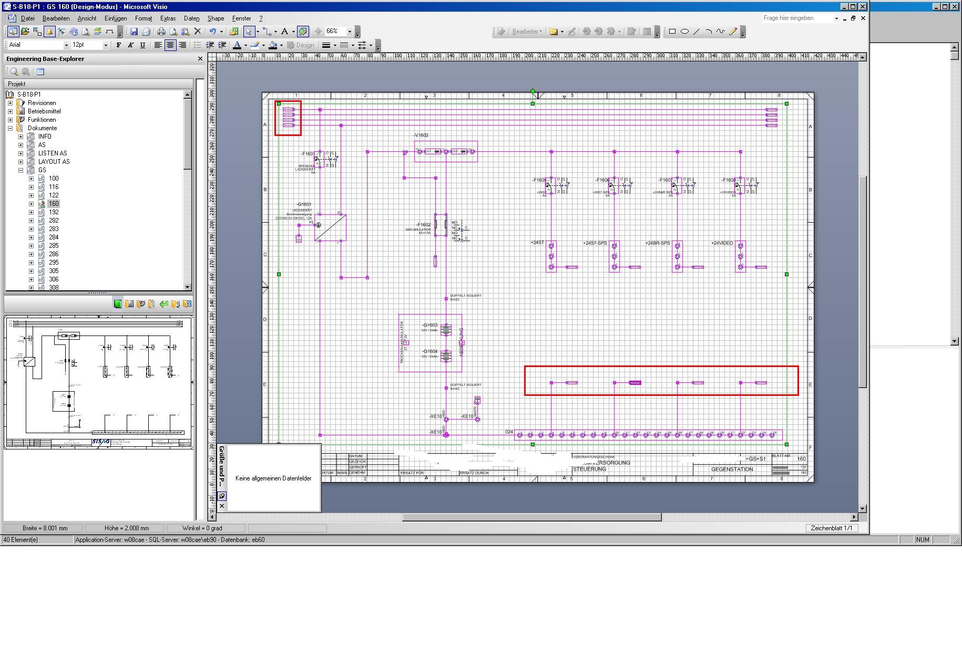The image size is (962, 660).
Task: Click the grid snap icon in the first toolbar
Action: tap(37, 32)
